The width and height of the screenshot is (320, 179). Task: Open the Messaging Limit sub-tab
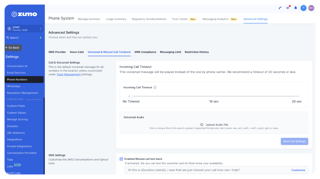tap(170, 52)
